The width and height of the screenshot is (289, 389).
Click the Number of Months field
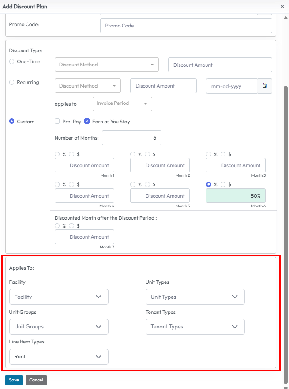point(131,138)
